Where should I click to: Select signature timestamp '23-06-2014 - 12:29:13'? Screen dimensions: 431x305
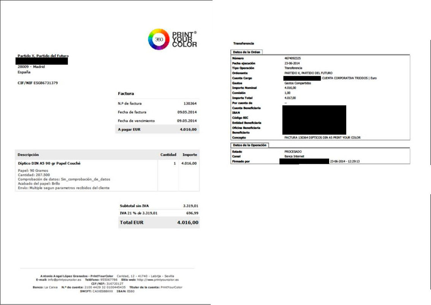[345, 162]
